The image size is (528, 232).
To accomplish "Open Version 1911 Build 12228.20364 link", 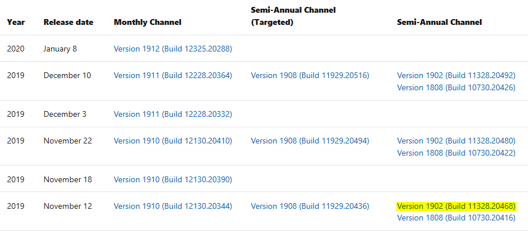I will point(173,75).
